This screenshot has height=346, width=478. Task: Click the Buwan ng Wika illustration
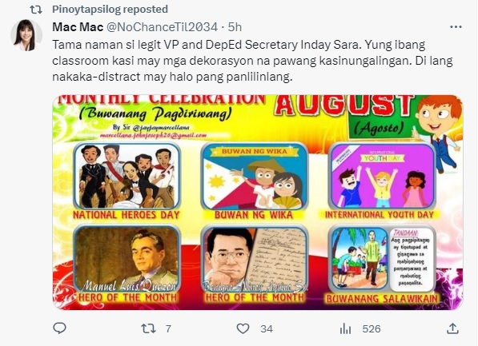tap(255, 177)
